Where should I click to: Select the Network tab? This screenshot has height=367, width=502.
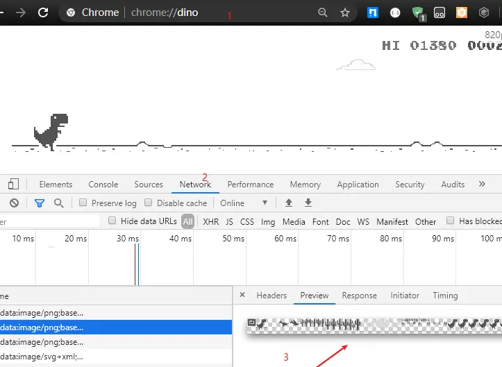coord(195,185)
